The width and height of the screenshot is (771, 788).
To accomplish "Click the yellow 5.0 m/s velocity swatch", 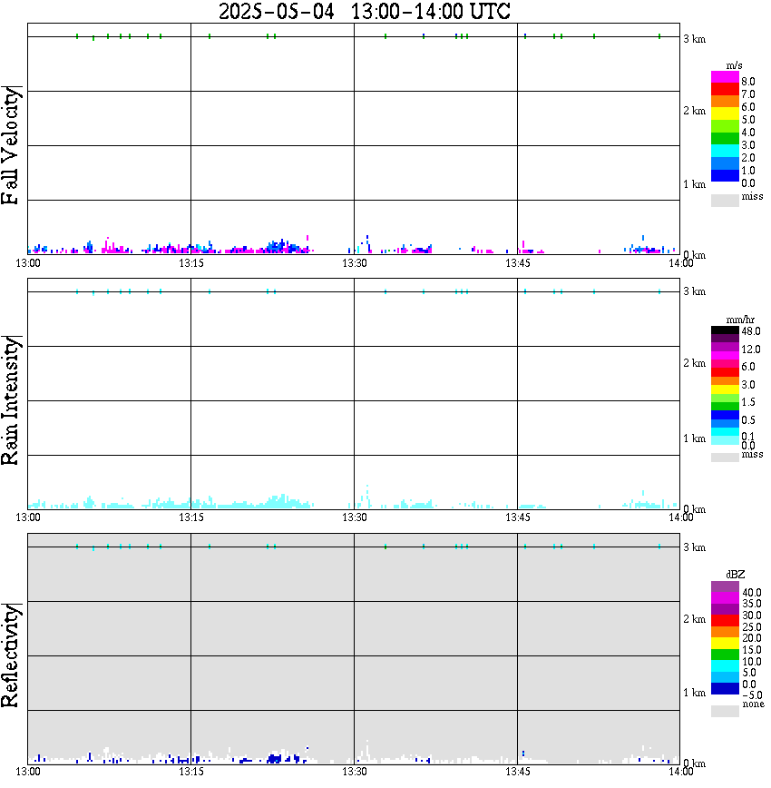I will pos(725,114).
